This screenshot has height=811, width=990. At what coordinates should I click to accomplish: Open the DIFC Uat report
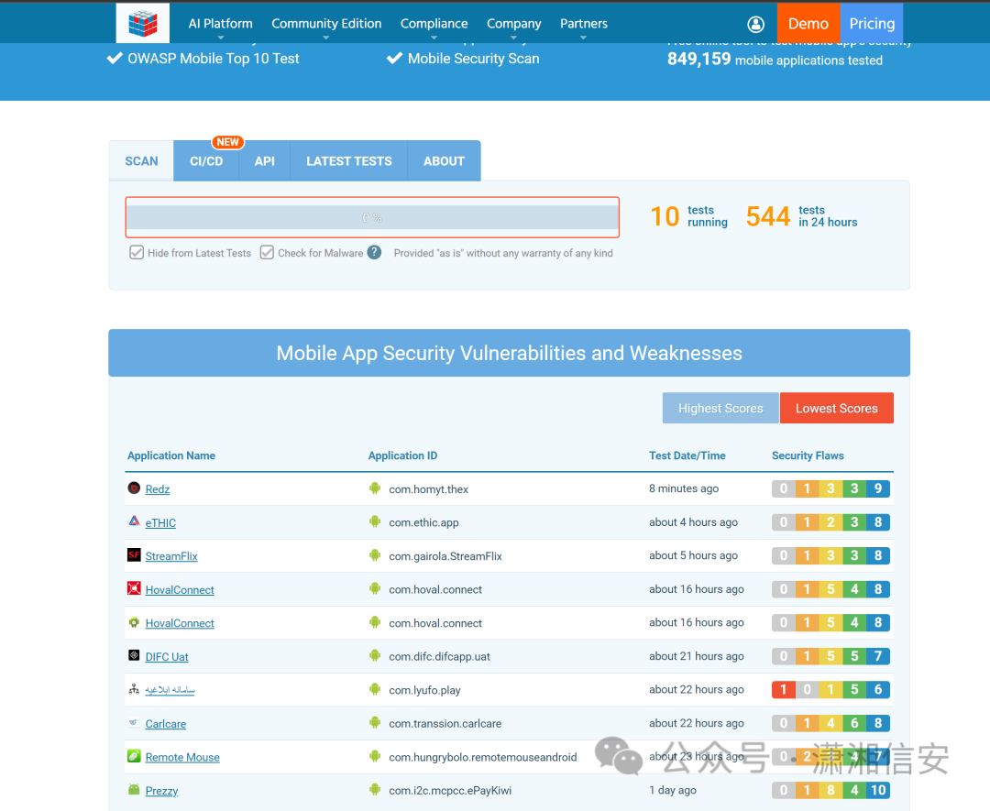[x=167, y=656]
